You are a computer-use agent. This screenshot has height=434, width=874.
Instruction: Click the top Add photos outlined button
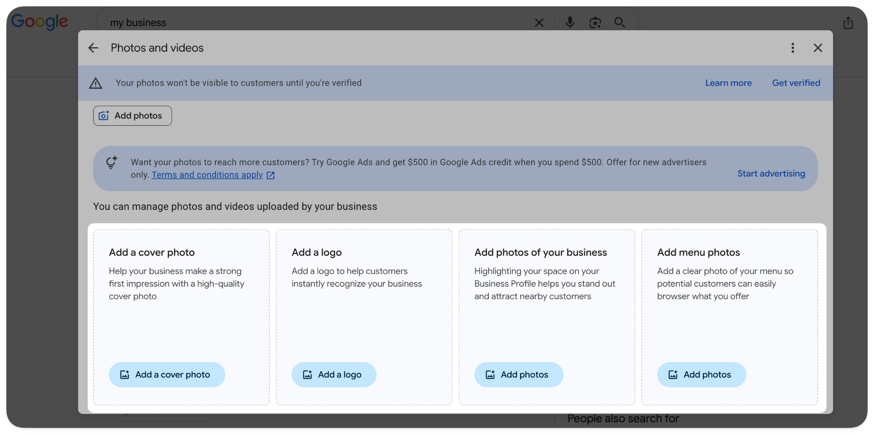pyautogui.click(x=132, y=116)
